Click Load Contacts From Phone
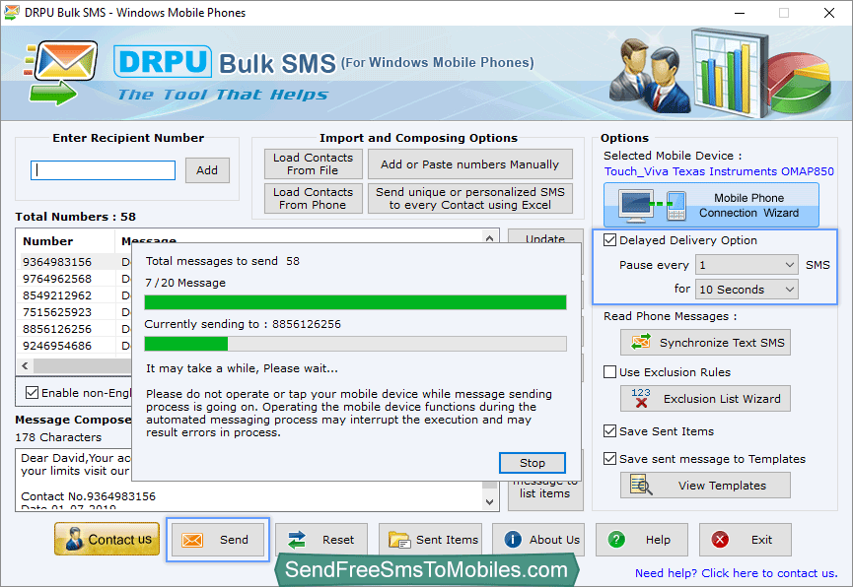The width and height of the screenshot is (853, 587). pyautogui.click(x=313, y=198)
